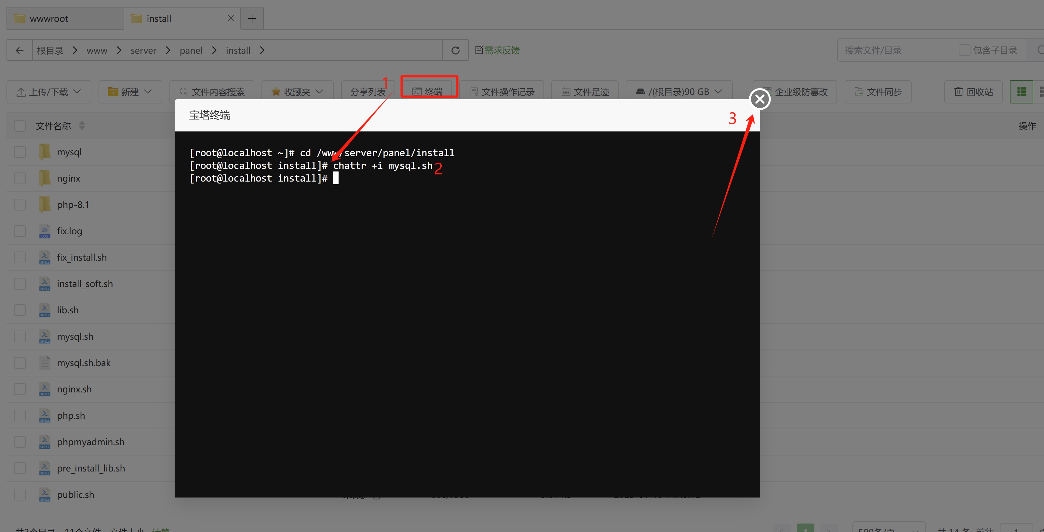Toggle the select-all files checkbox

[20, 126]
